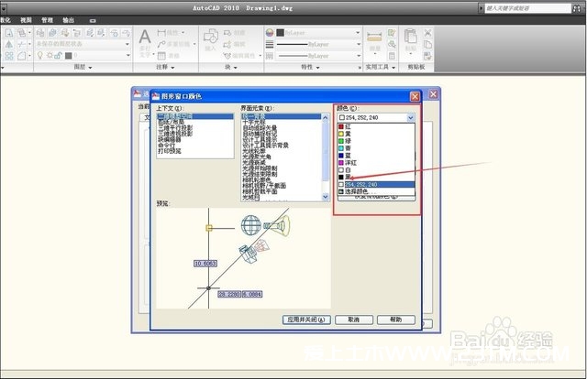Viewport: 587px width, 379px height.
Task: Expand the Utilities panel title arrow
Action: (x=393, y=68)
